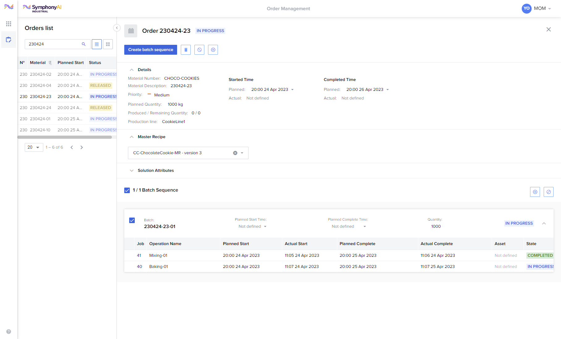The width and height of the screenshot is (561, 339).
Task: Switch orders list to list view
Action: point(97,44)
